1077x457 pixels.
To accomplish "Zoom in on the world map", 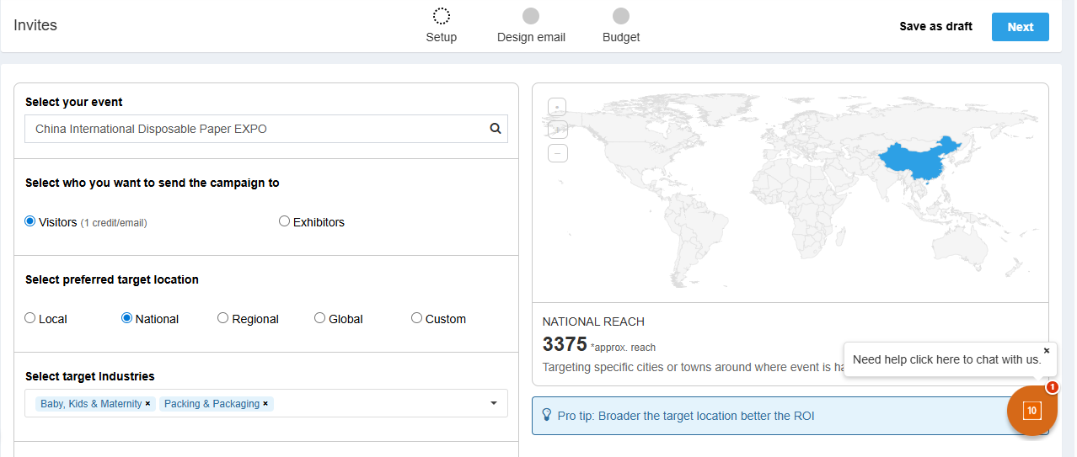I will click(558, 130).
